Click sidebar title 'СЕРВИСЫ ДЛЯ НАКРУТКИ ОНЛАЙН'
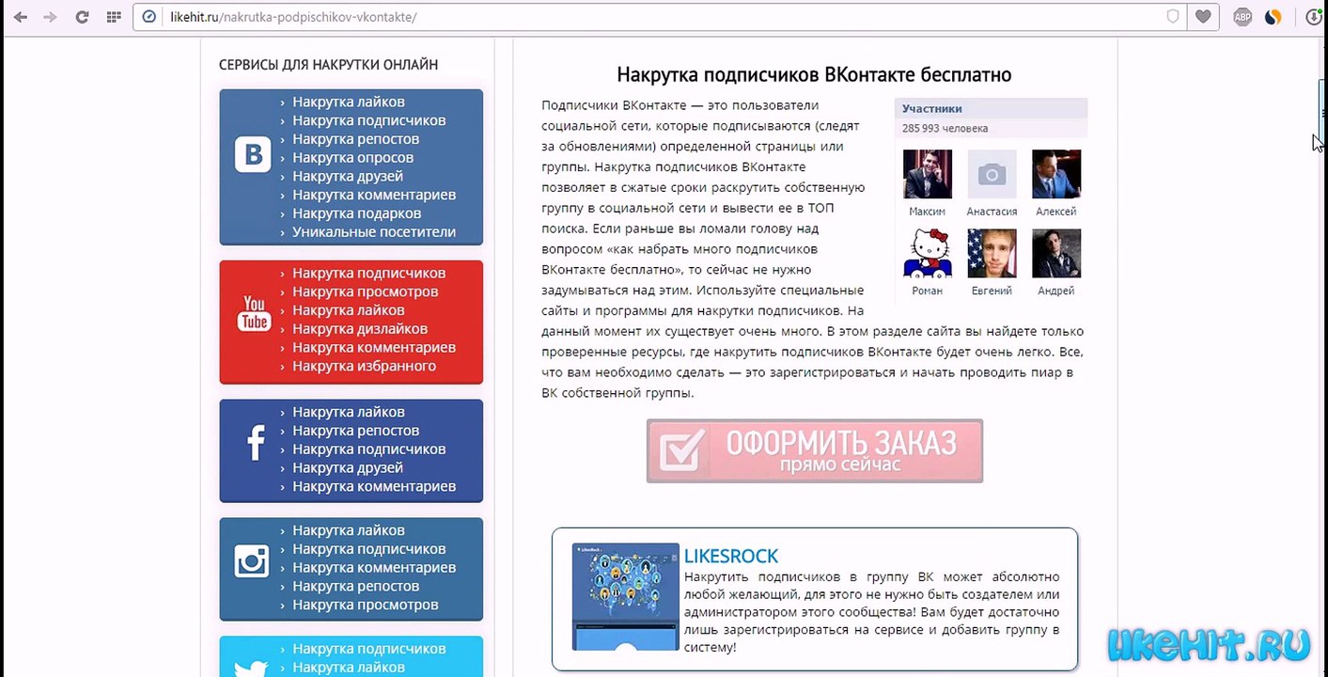 tap(328, 65)
